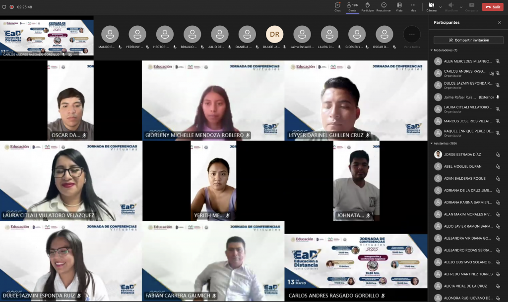Click muted mic icon for LAURA CITLALI VILLATORO
This screenshot has height=302, width=508.
click(x=498, y=109)
